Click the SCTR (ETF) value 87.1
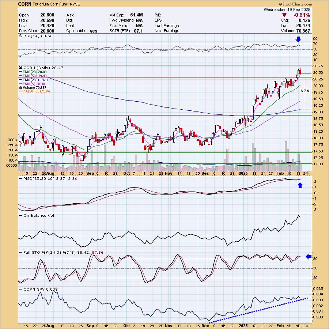329x329 pixels. 138,31
